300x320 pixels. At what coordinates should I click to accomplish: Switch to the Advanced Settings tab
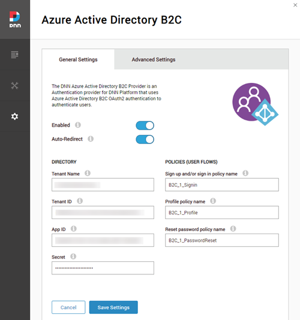[154, 59]
